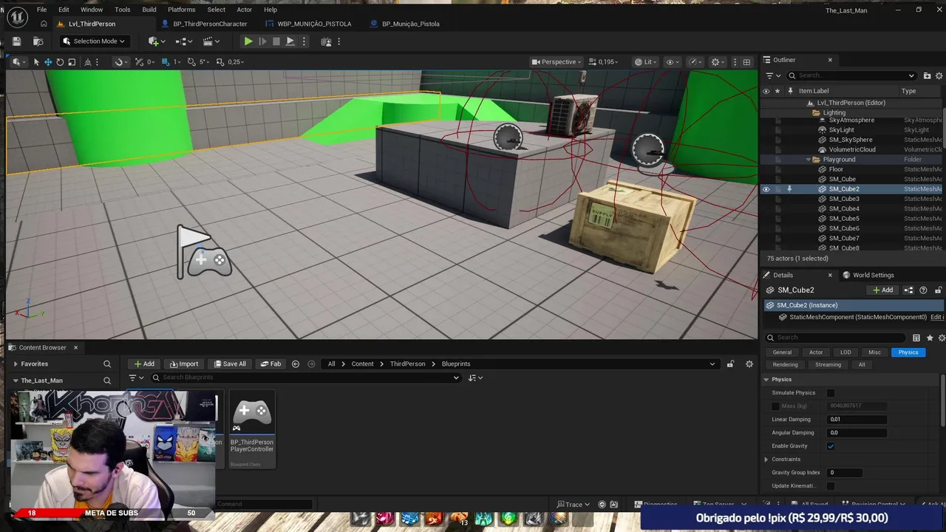Open Selection Mode dropdown
Screen dimensions: 946x532
click(93, 41)
